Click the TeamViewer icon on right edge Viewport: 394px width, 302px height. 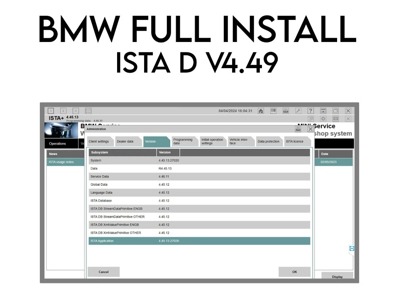352,248
